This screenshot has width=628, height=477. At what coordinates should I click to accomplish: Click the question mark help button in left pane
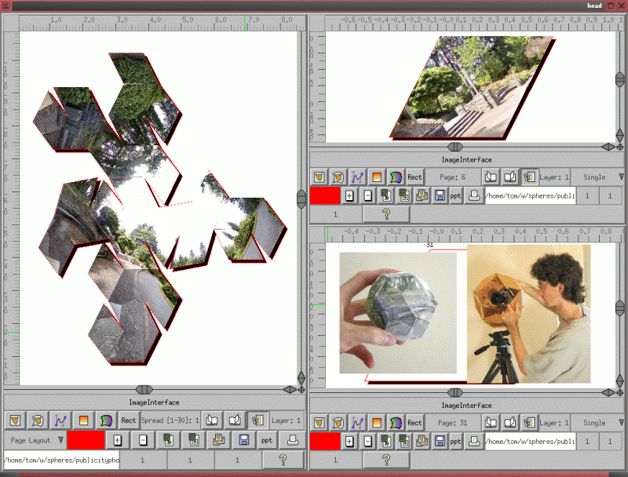283,460
